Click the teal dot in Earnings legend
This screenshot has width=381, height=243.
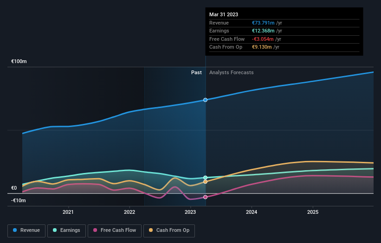(x=55, y=230)
